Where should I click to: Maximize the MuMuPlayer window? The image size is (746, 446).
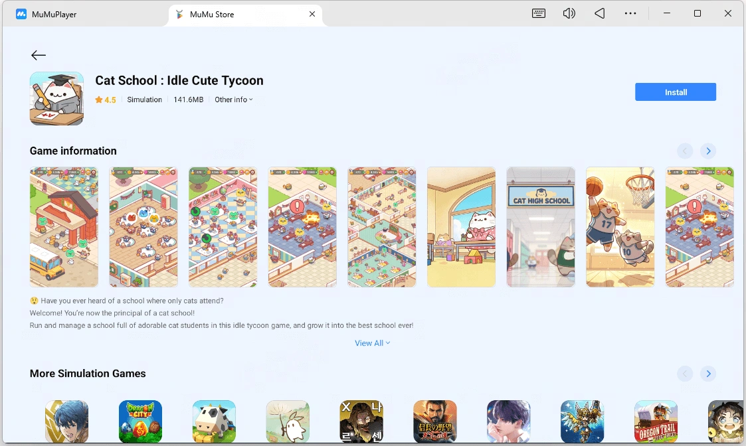click(698, 13)
